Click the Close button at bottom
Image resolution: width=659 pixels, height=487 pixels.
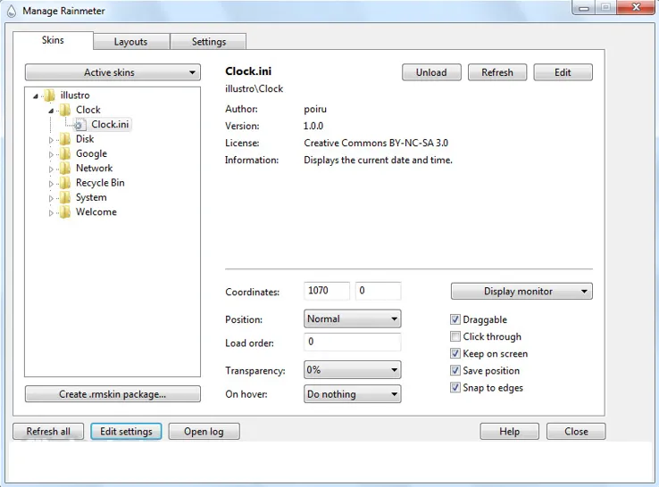pyautogui.click(x=576, y=431)
